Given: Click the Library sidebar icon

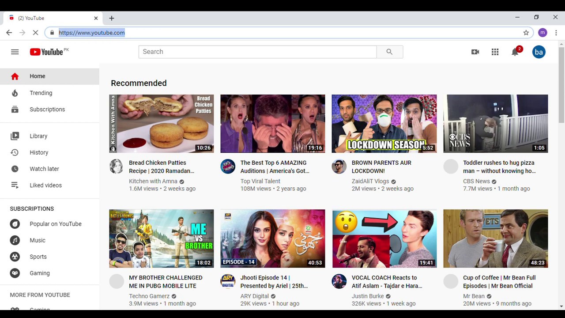Looking at the screenshot, I should coord(15,136).
